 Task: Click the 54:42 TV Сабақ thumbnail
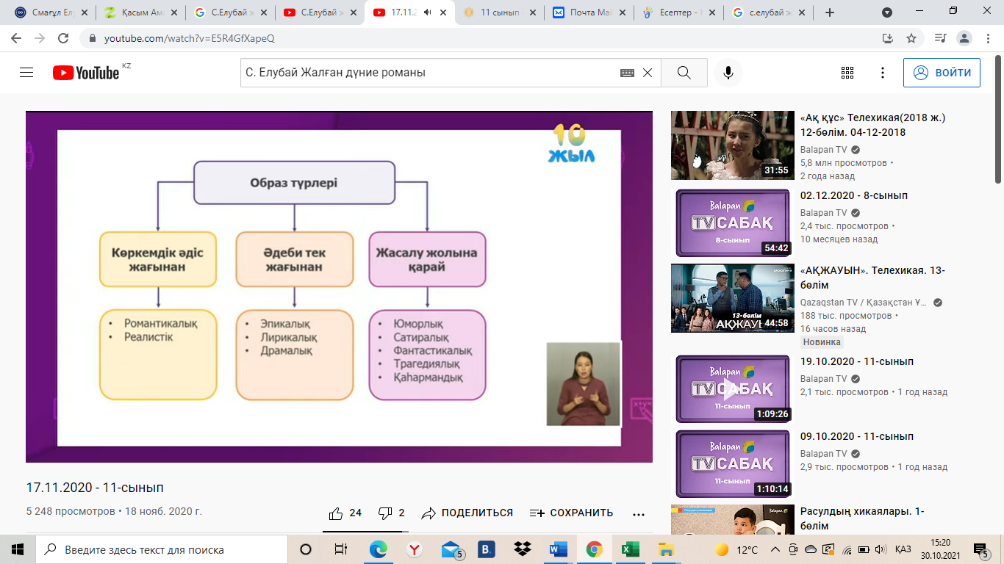pos(732,223)
